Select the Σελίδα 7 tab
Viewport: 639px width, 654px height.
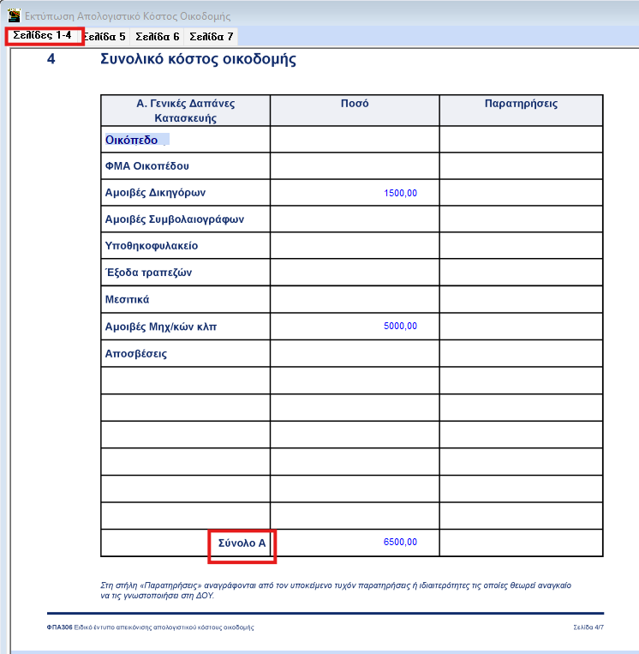211,37
